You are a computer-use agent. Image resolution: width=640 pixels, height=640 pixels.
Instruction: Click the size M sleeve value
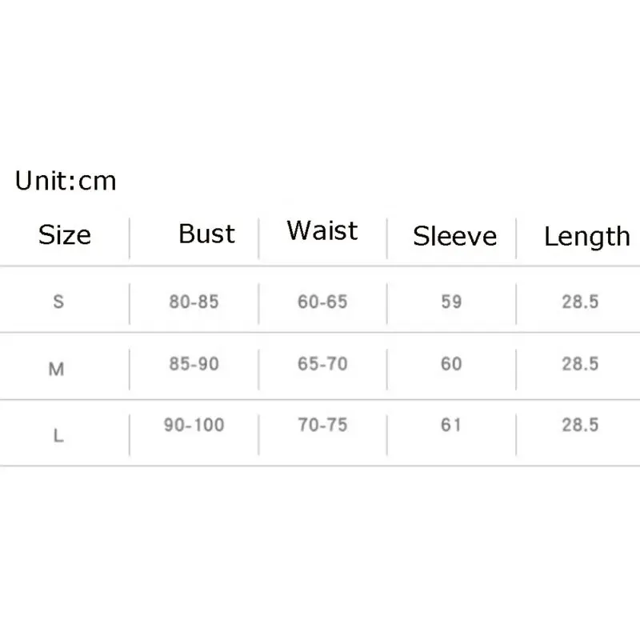pyautogui.click(x=451, y=364)
